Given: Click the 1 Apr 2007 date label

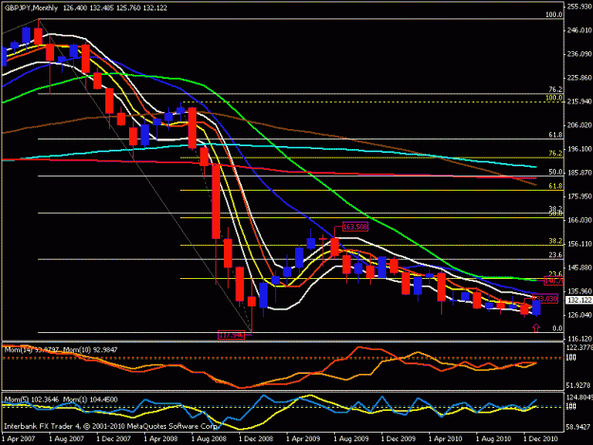Looking at the screenshot, I should pyautogui.click(x=19, y=439).
